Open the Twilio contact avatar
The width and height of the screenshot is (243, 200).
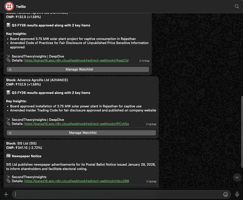9,7
